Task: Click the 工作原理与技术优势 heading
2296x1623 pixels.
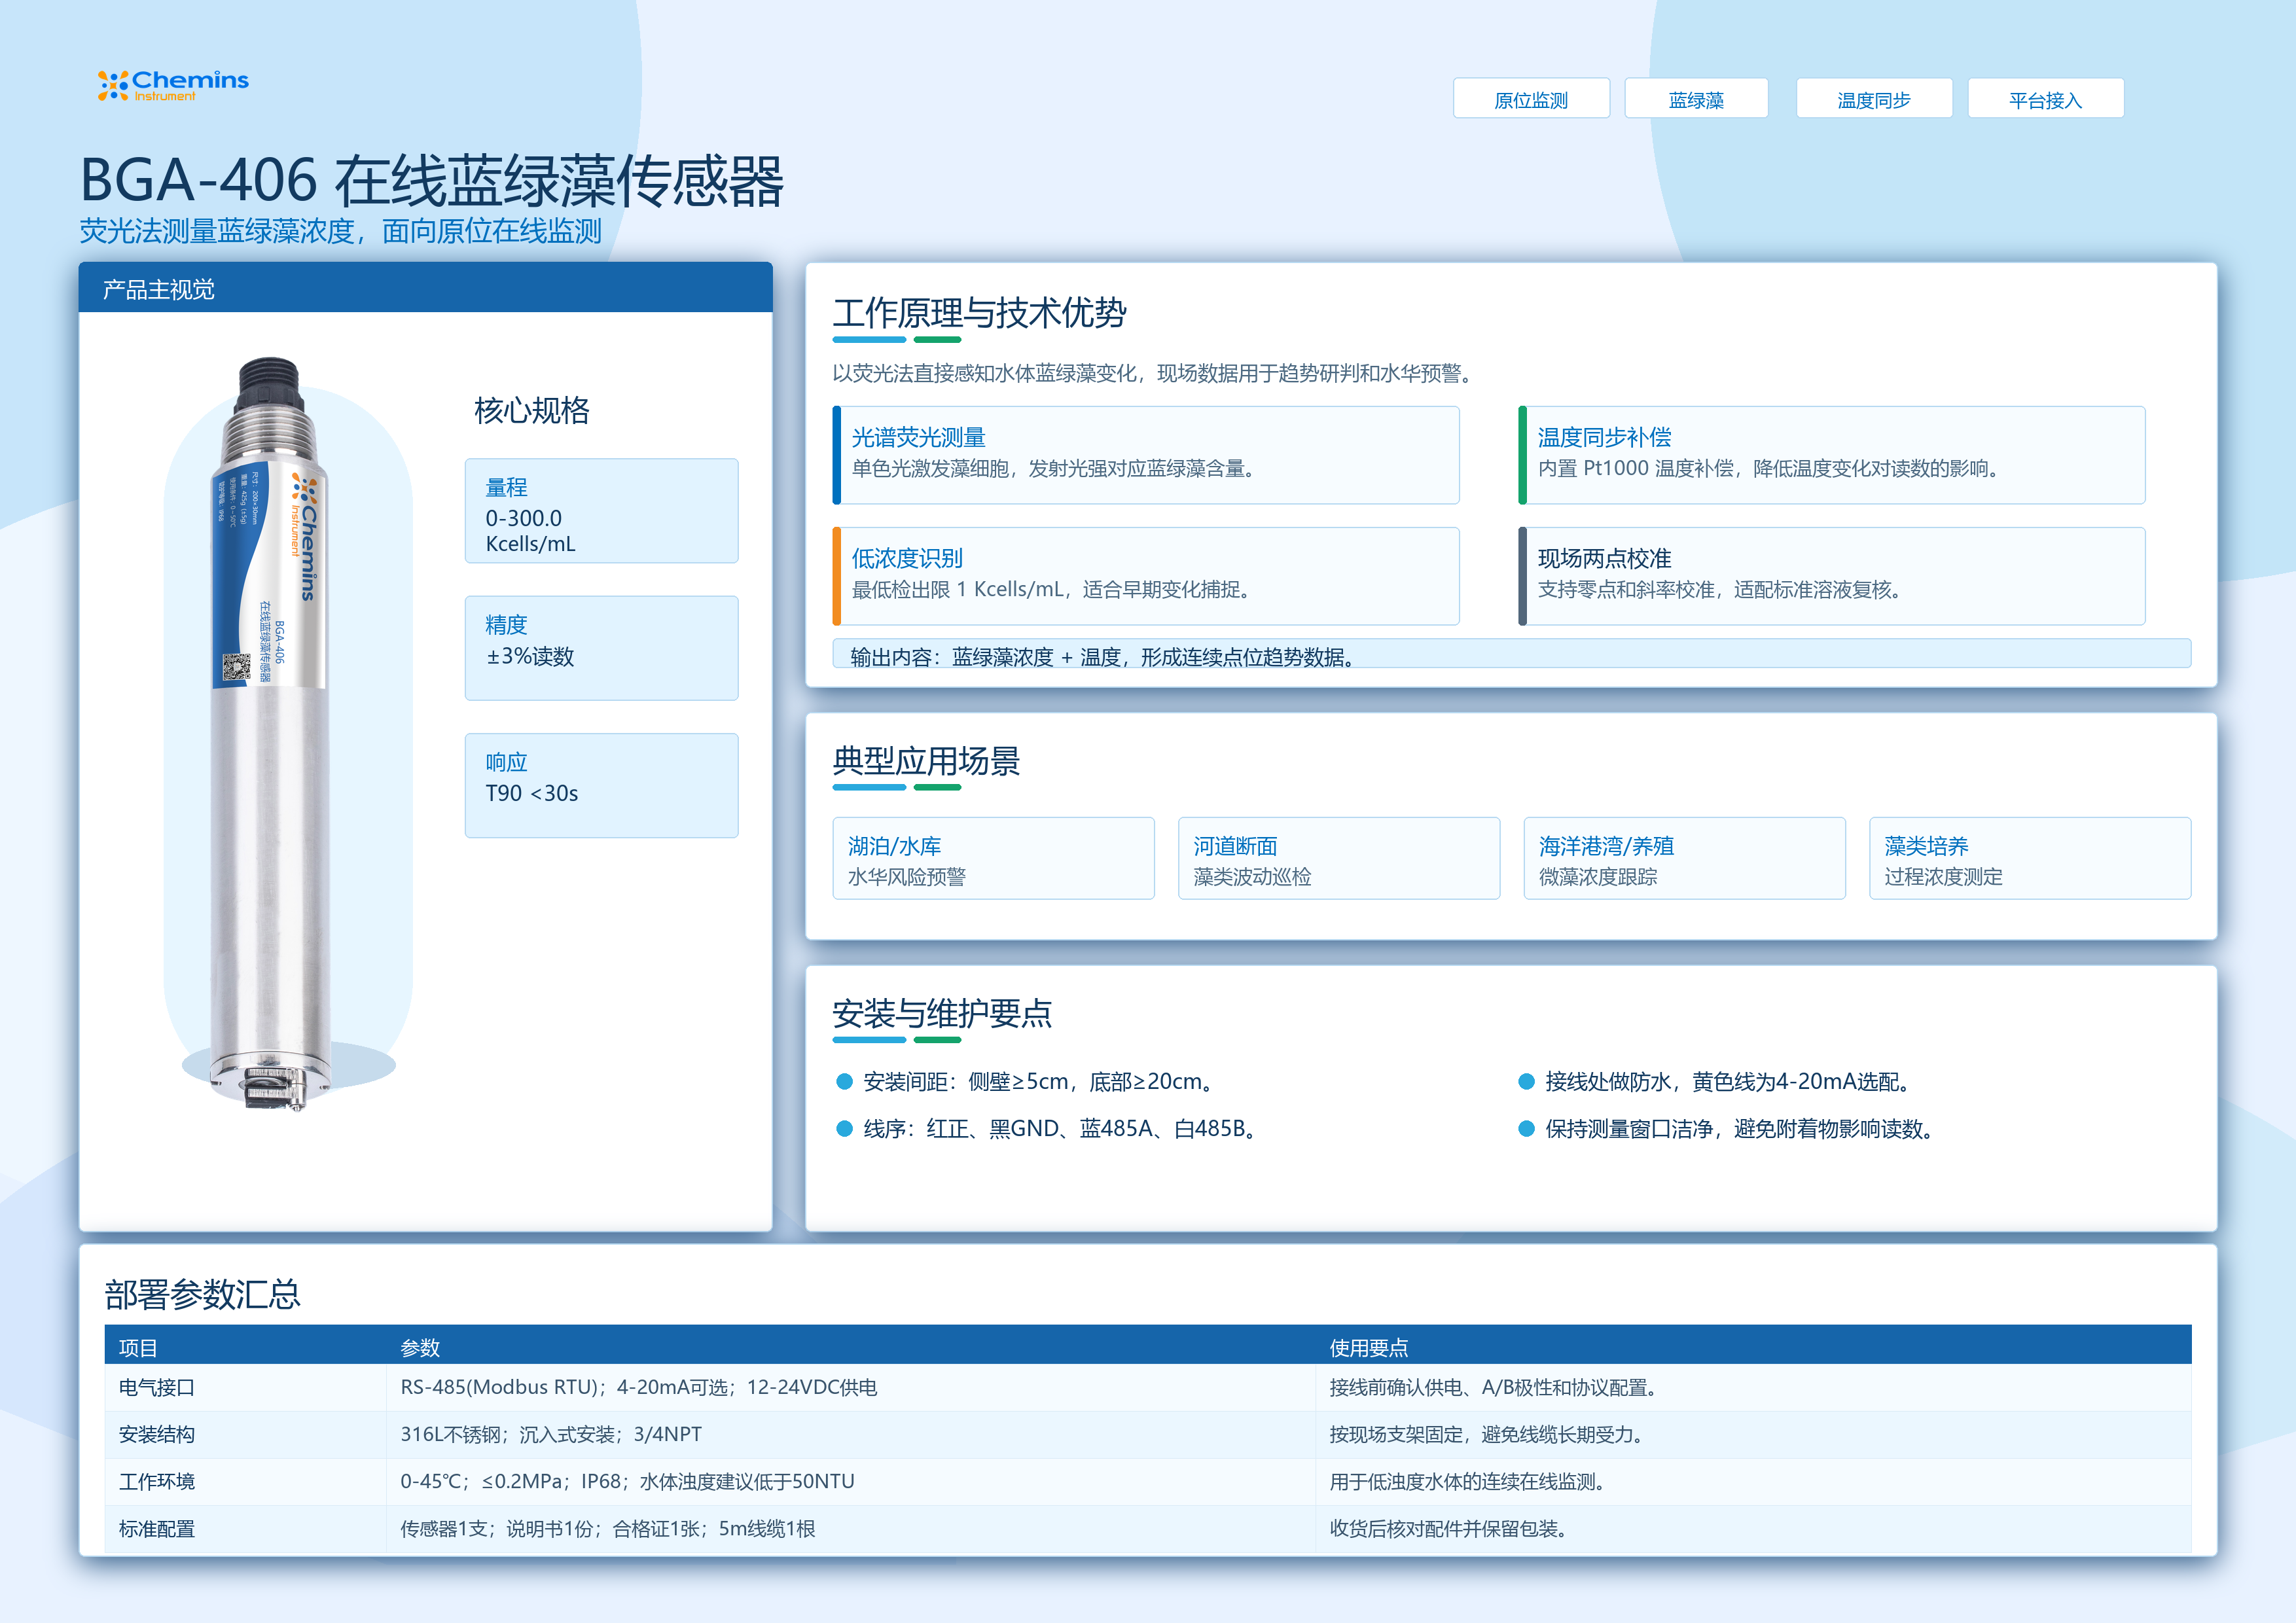Action: coord(979,313)
